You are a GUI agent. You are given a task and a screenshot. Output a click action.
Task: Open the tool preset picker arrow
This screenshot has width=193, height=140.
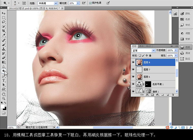click(9, 3)
